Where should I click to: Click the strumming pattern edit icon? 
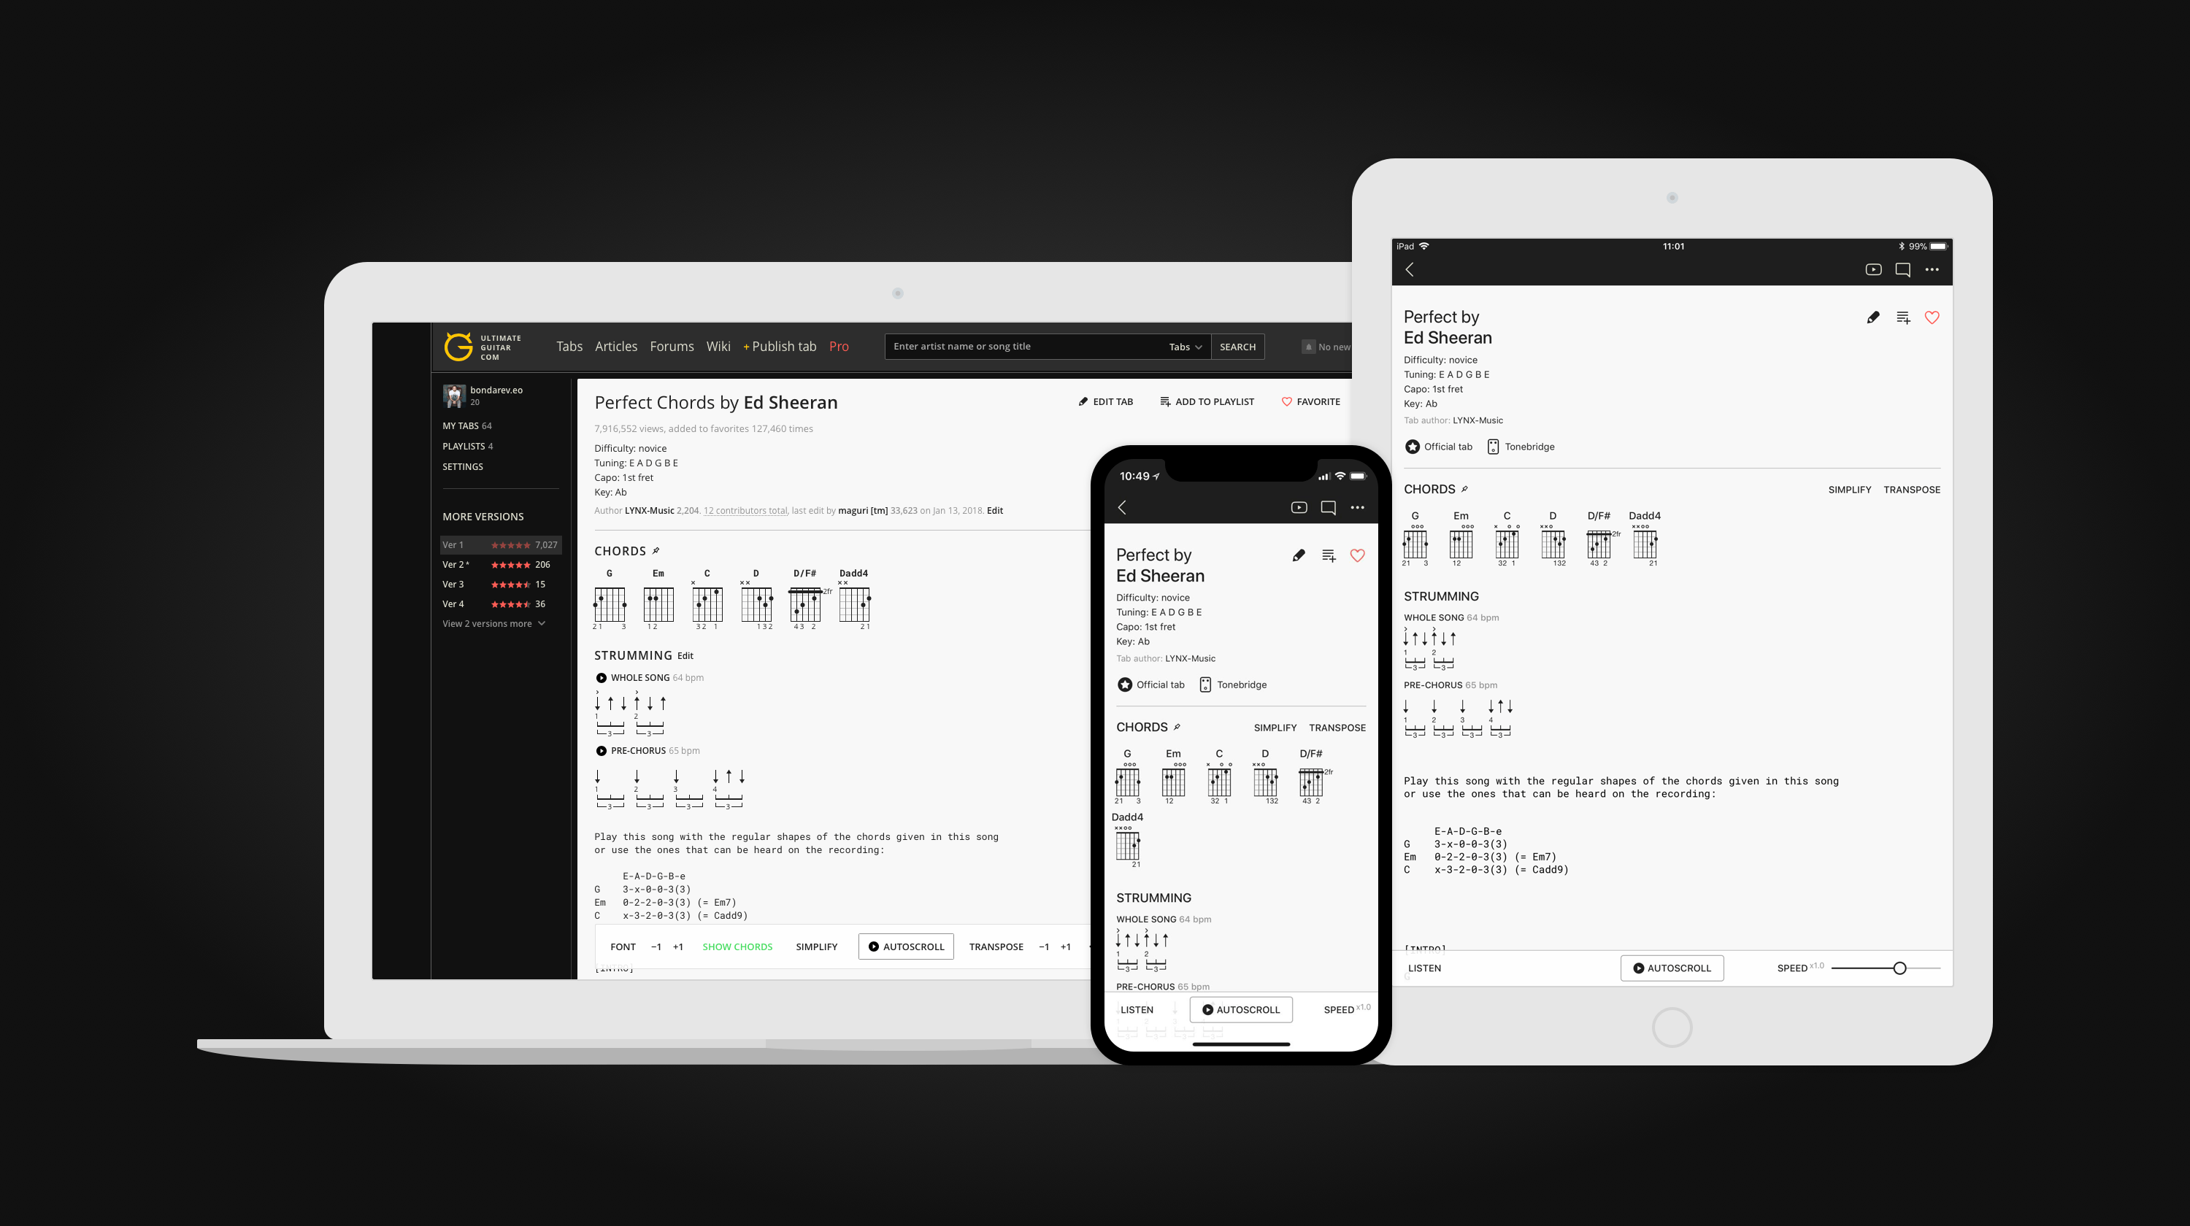pos(686,655)
